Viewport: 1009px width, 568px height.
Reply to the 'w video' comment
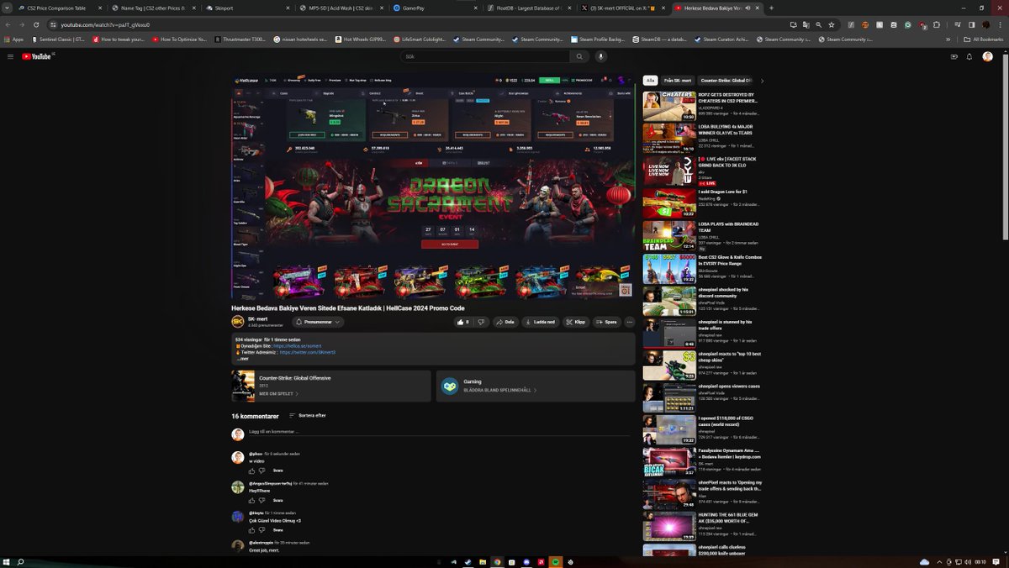[x=277, y=471]
